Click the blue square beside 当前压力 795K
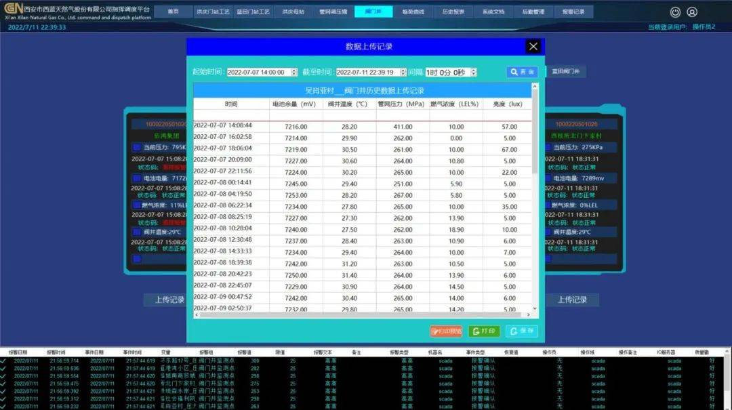732x410 pixels. (137, 147)
